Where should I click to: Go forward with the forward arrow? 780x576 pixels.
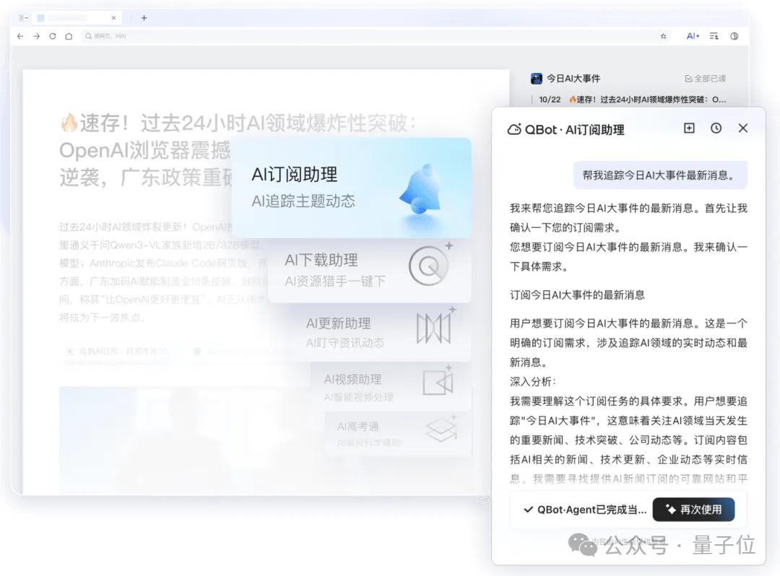(36, 36)
